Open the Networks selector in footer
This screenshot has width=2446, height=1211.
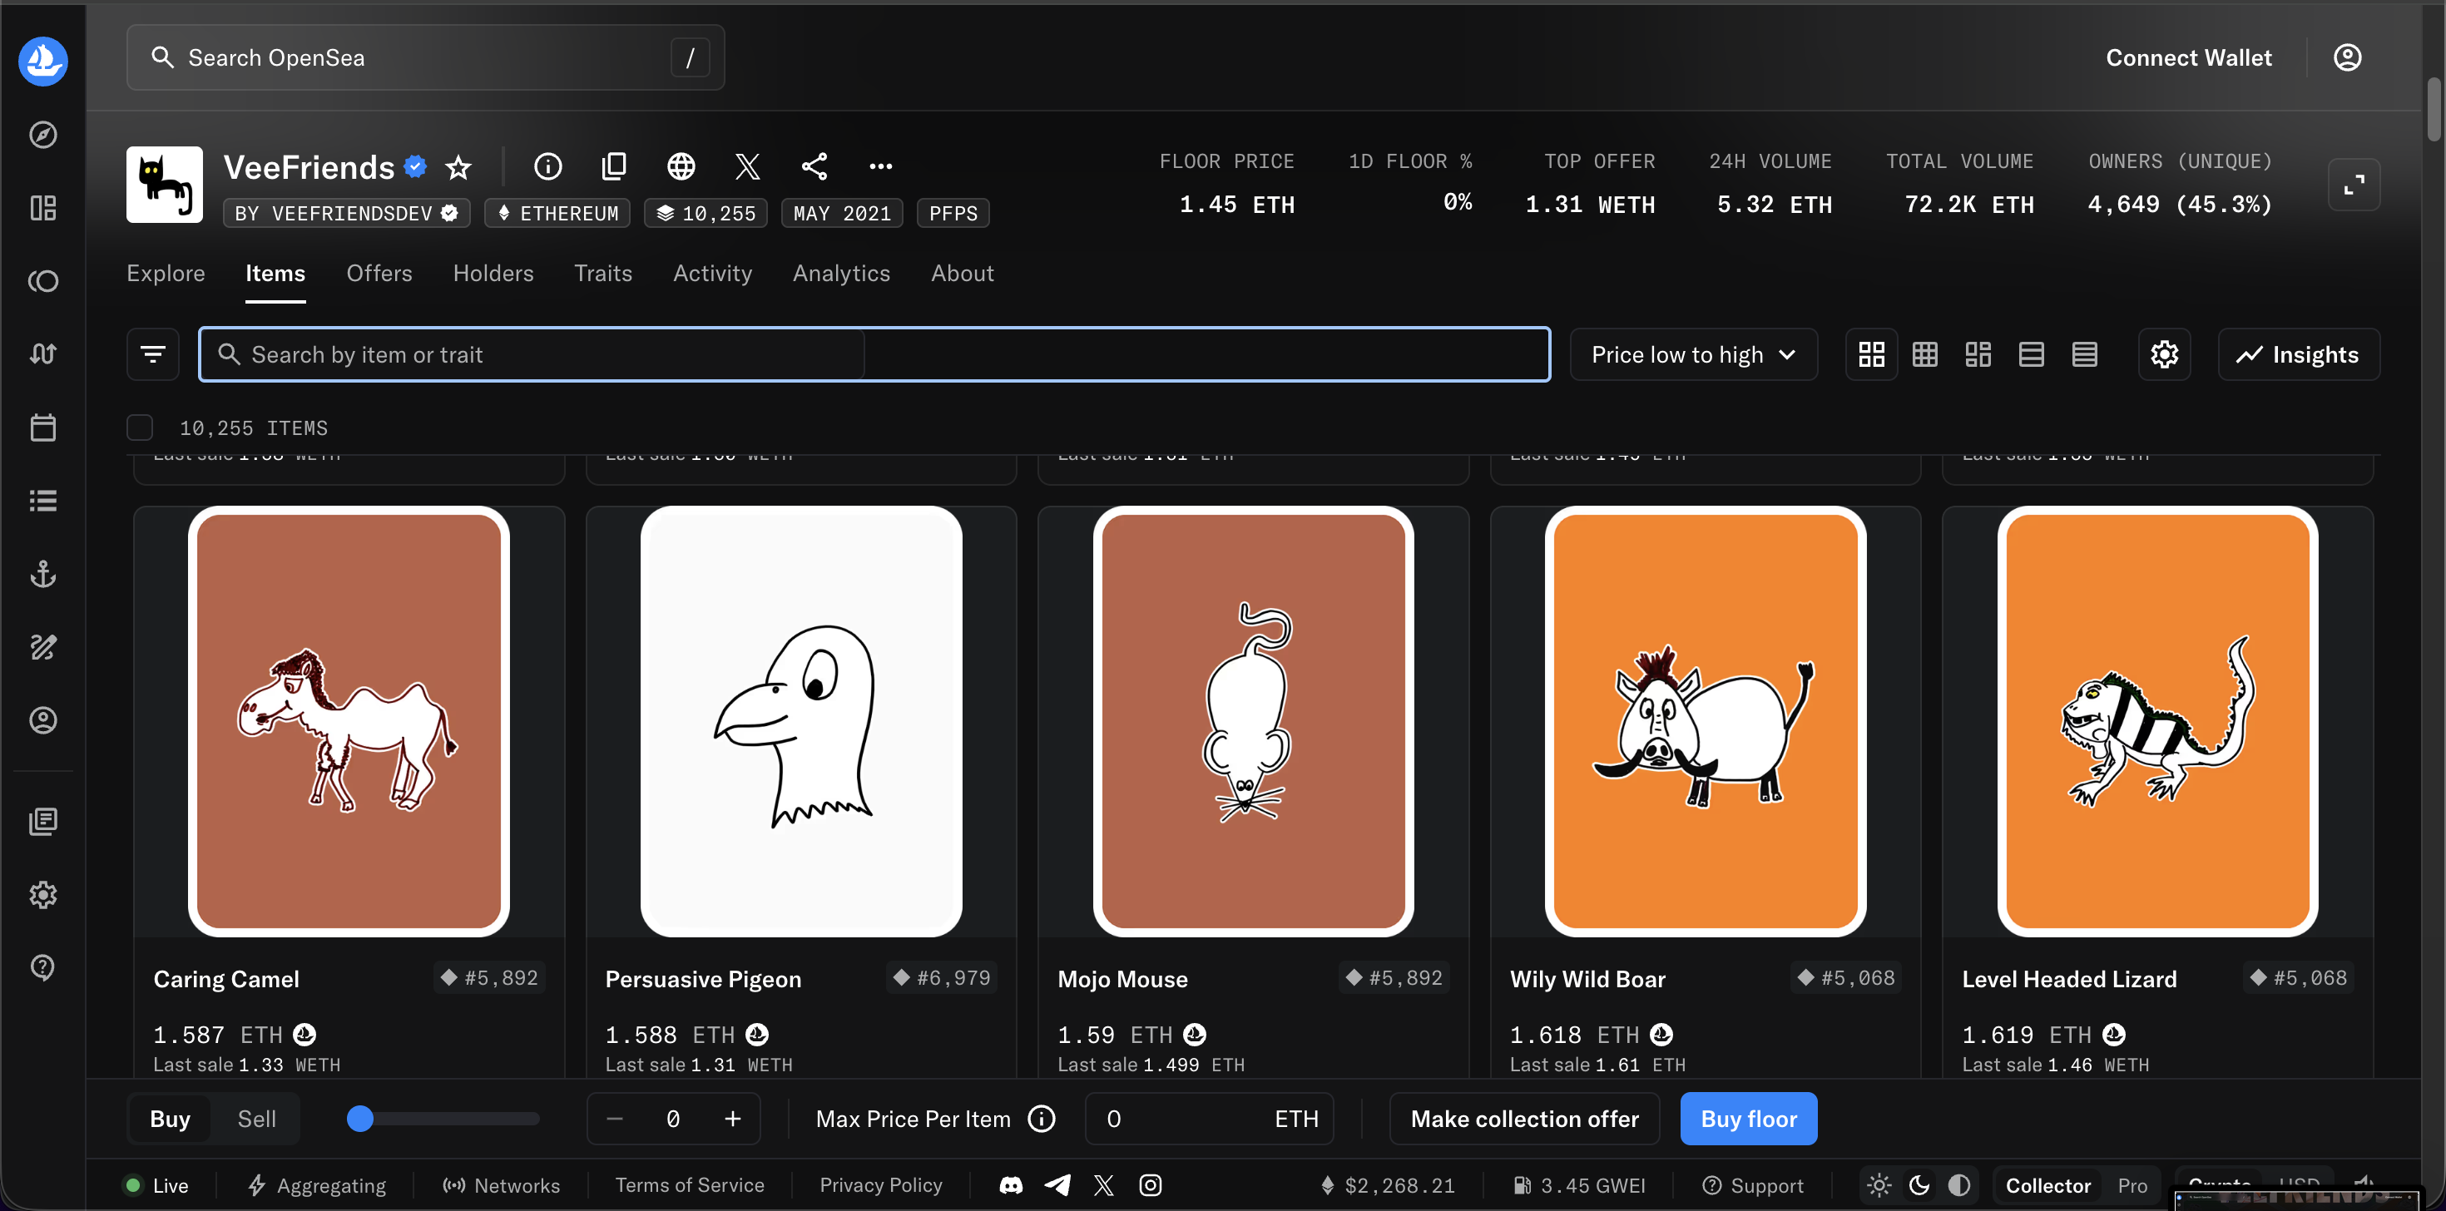coord(502,1185)
